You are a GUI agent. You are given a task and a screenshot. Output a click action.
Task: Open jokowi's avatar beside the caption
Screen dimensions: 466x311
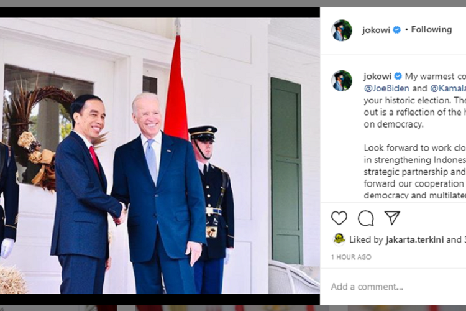[x=342, y=81]
